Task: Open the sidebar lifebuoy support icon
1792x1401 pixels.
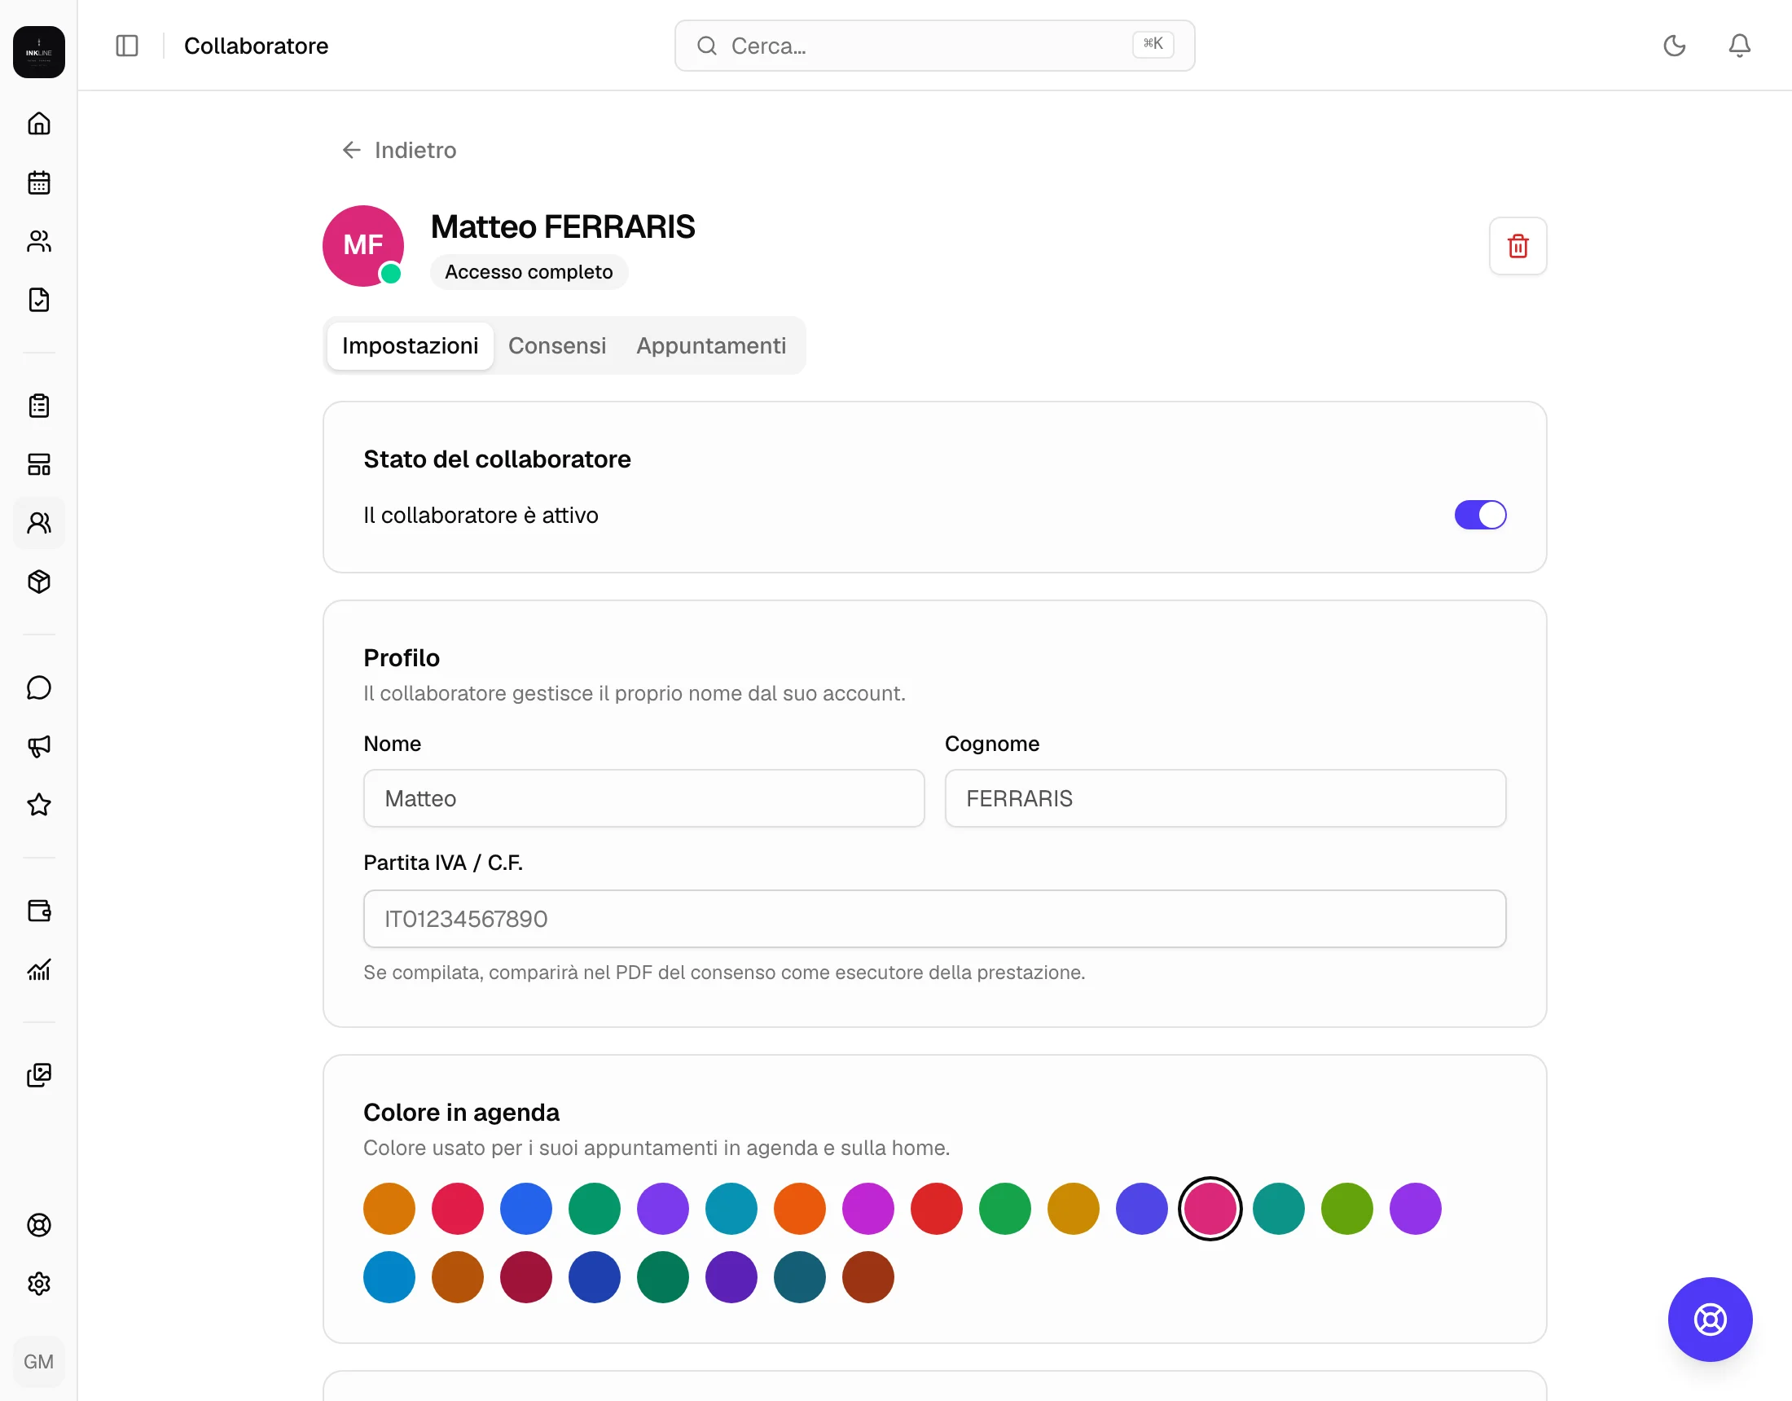Action: pyautogui.click(x=38, y=1225)
